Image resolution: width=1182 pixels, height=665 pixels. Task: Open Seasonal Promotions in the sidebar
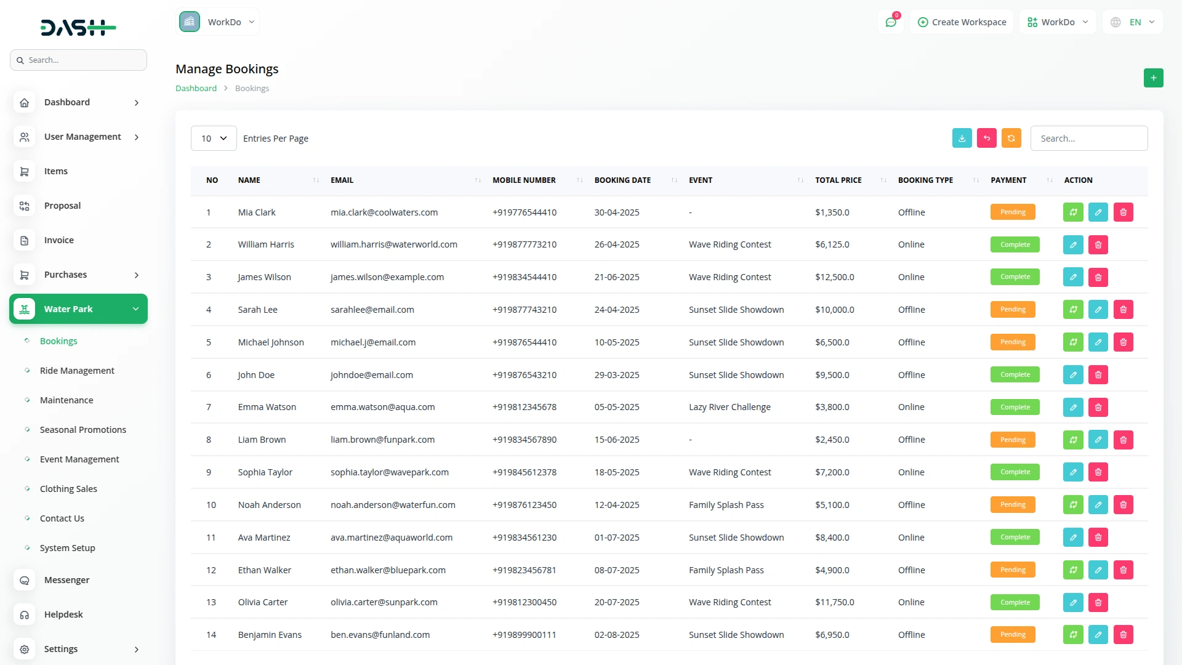click(x=83, y=430)
